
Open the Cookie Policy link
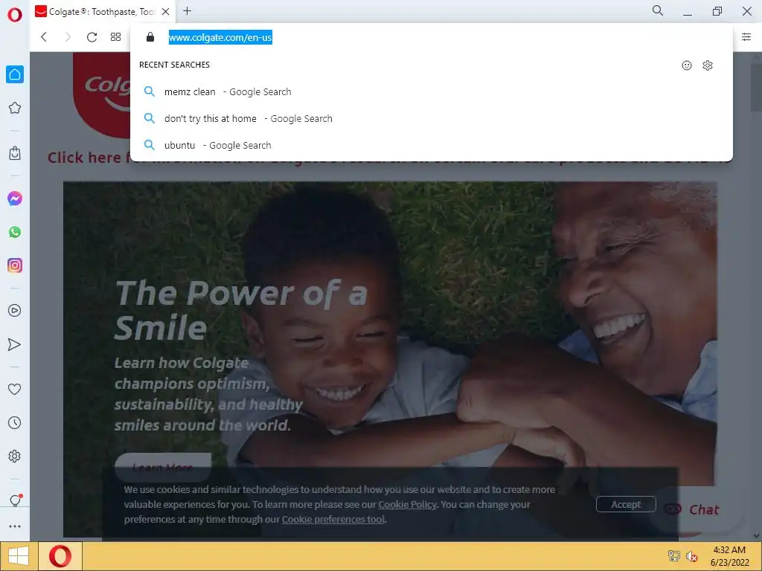click(x=407, y=505)
